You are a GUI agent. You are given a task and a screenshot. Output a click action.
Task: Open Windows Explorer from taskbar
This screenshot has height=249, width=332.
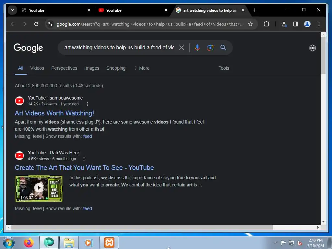tap(69, 243)
